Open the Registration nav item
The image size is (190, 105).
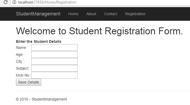(135, 14)
